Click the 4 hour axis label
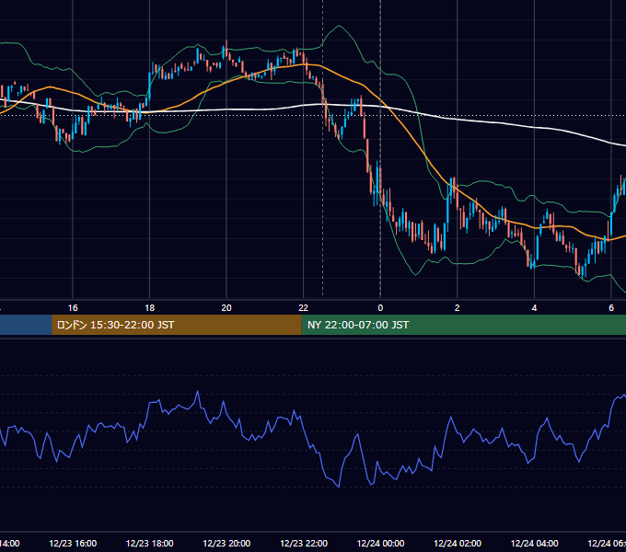626x552 pixels. coord(534,308)
